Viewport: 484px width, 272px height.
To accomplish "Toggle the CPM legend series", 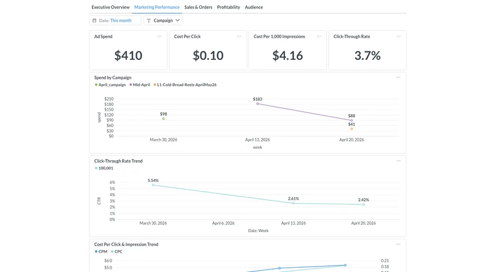I will point(101,251).
